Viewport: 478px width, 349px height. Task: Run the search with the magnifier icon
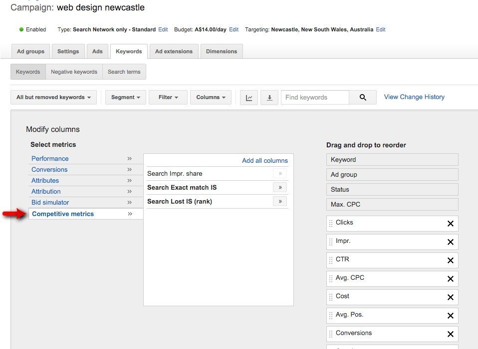363,97
